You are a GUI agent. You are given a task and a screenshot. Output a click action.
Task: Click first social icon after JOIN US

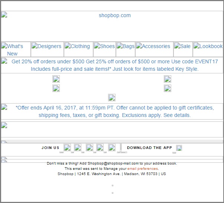pos(67,148)
